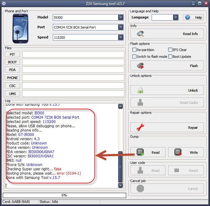Click log text 'error (0104-1)'
The height and width of the screenshot is (206, 210).
69,173
